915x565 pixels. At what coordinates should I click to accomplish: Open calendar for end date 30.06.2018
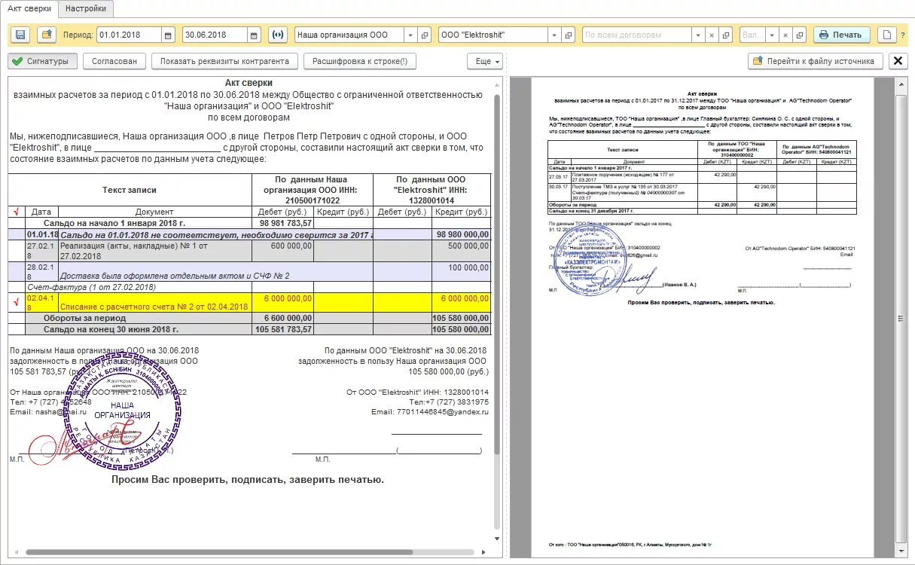coord(254,35)
